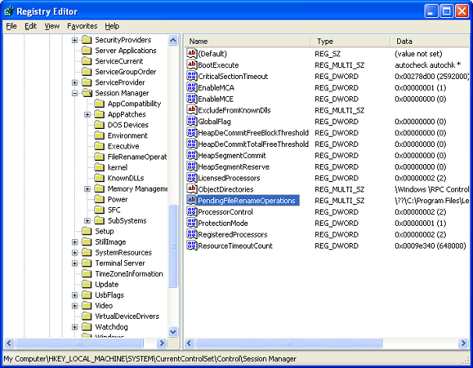The image size is (473, 368).
Task: Expand the Terminal Server key
Action: pyautogui.click(x=75, y=263)
